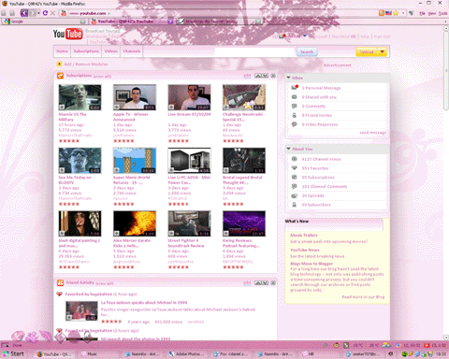449x359 pixels.
Task: Go back with Firefox back arrow
Action: (x=24, y=13)
